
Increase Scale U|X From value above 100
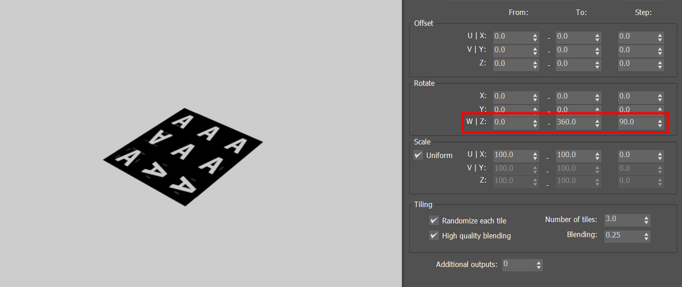535,153
